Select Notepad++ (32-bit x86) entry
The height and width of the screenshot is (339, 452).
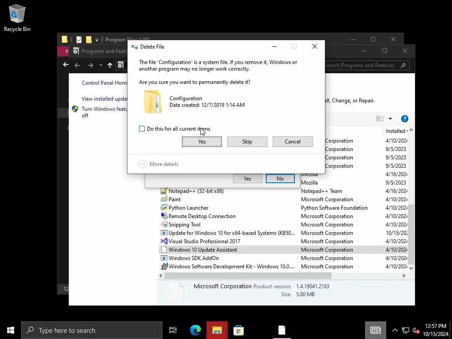coord(196,191)
